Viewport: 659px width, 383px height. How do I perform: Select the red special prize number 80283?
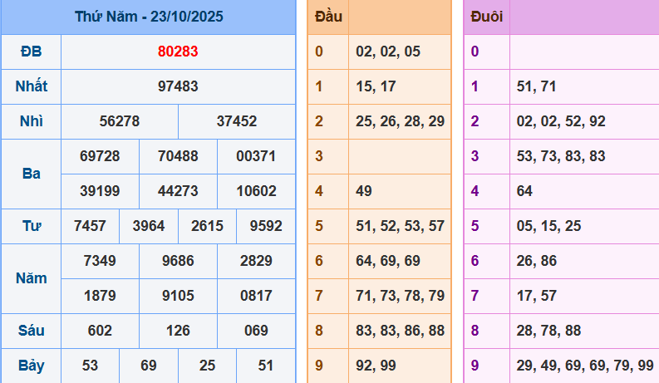click(178, 52)
